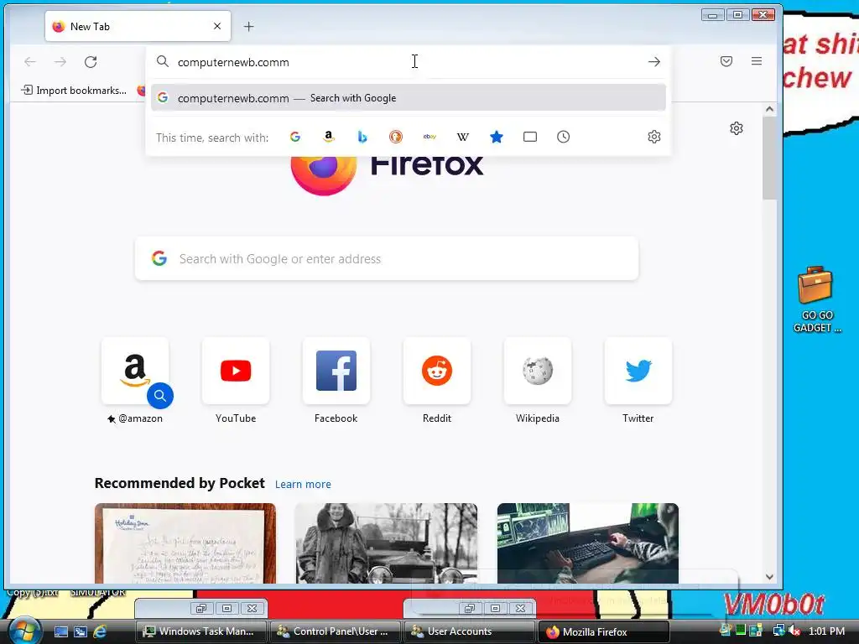Switch to User Accounts taskbar button

[x=469, y=631]
